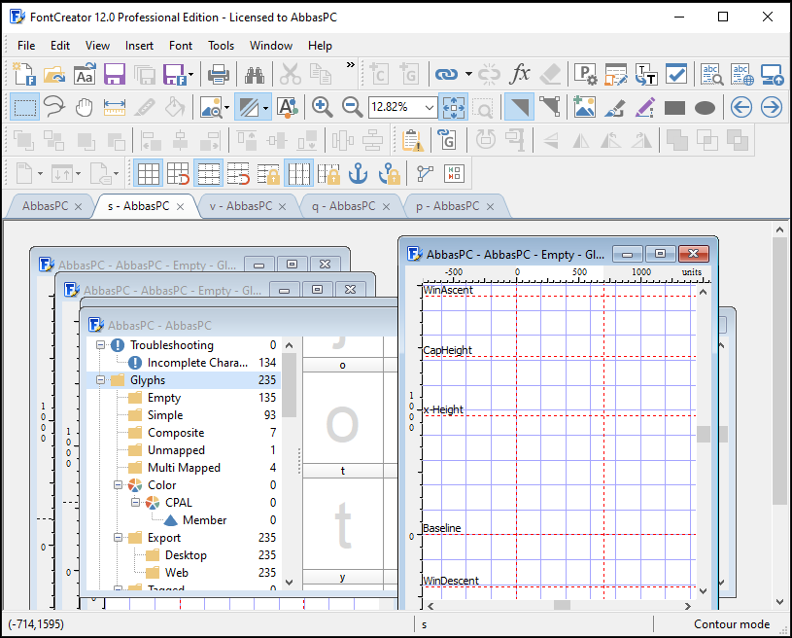
Task: Click the zoom to fit icon
Action: [454, 107]
